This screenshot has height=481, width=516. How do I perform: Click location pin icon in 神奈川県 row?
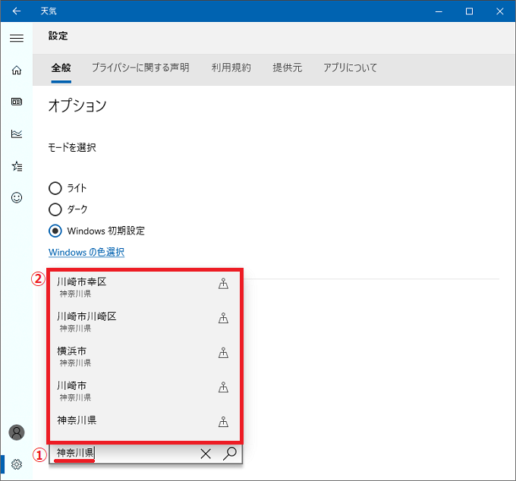(223, 422)
